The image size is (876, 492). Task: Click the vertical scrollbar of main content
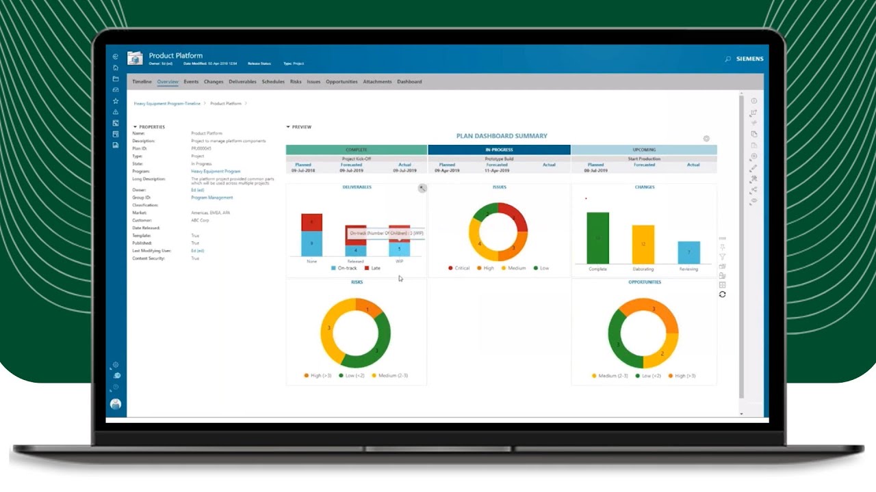[741, 246]
